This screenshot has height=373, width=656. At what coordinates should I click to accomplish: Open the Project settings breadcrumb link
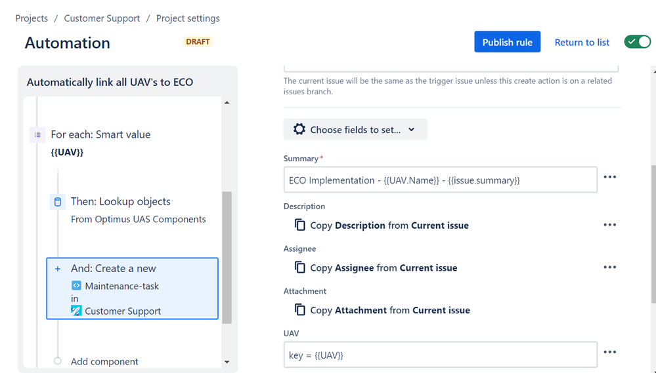[188, 18]
